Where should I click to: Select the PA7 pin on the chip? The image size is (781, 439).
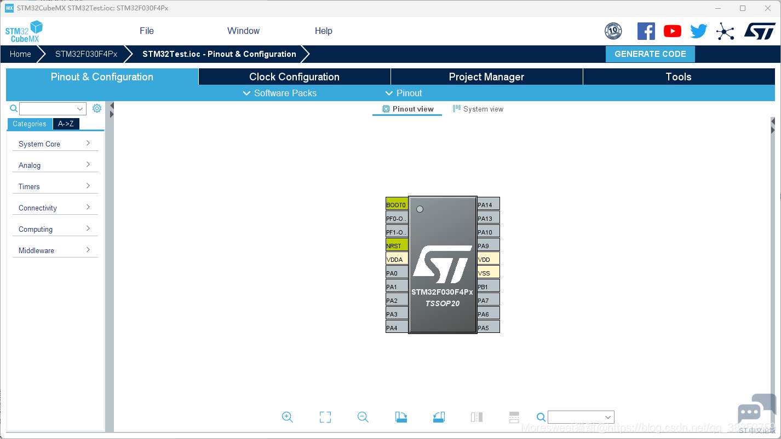click(x=489, y=300)
